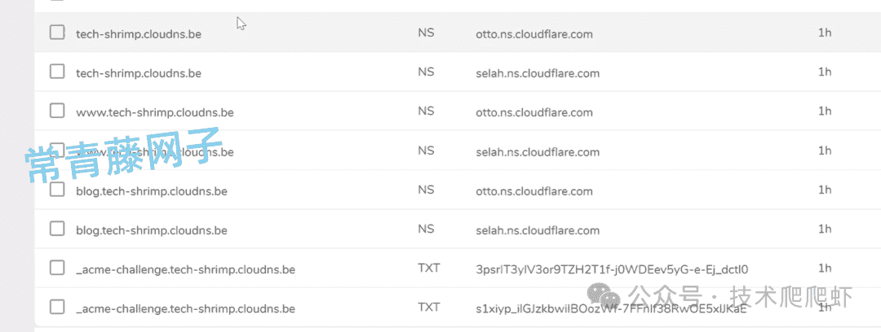Screen dimensions: 881x332
Task: Click the 1h TTL of blog selah record
Action: point(824,229)
